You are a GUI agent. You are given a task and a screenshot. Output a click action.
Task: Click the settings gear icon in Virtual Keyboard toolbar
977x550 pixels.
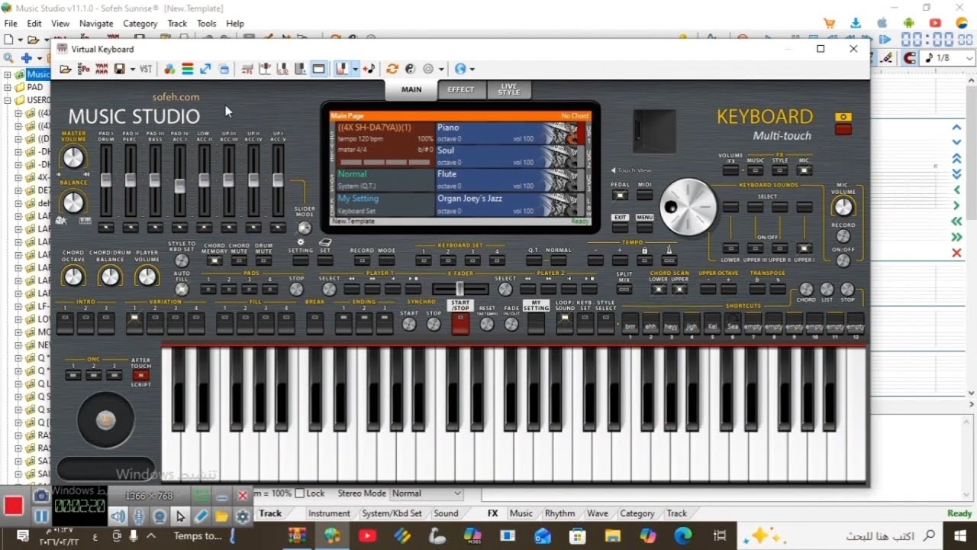pos(428,70)
